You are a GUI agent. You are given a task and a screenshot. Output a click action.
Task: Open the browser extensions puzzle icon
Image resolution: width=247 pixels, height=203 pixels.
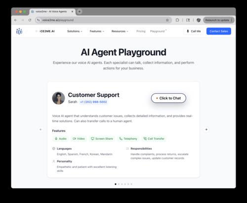177,20
